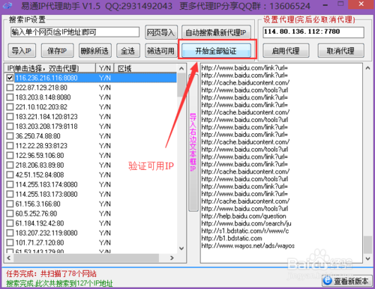Viewport: 375px width, 289px height.
Task: Click the 区域 column header
Action: [x=145, y=68]
